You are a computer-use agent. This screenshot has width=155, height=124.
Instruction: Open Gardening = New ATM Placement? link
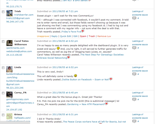pos(86,104)
